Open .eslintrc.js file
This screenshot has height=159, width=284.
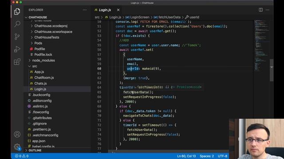[40, 106]
